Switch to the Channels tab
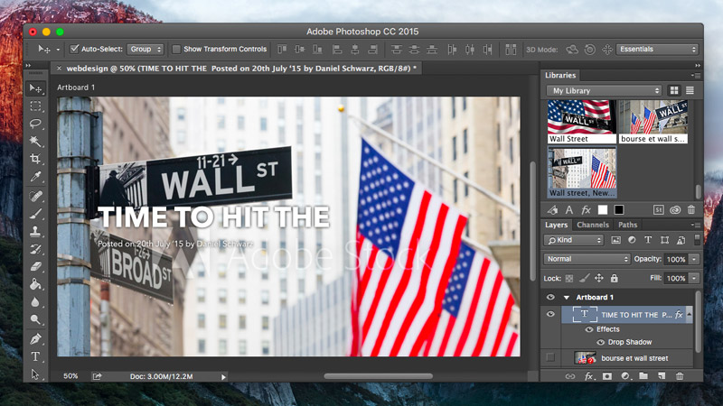The image size is (723, 406). 593,225
